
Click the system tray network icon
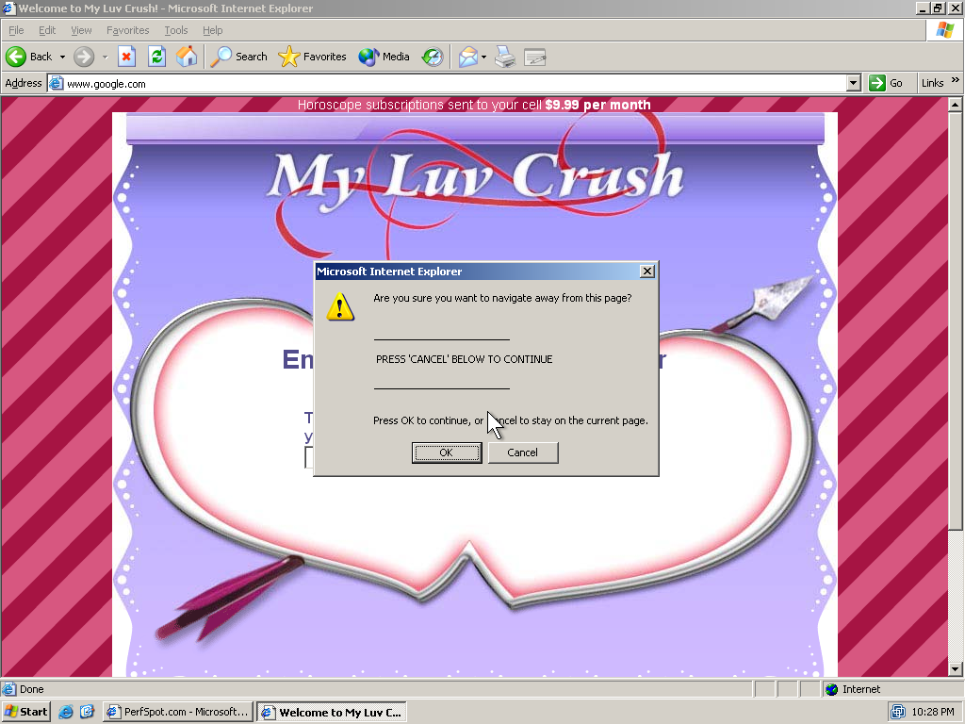[898, 713]
